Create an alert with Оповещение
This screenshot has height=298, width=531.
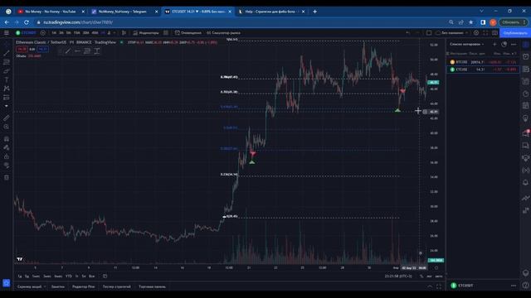click(188, 33)
